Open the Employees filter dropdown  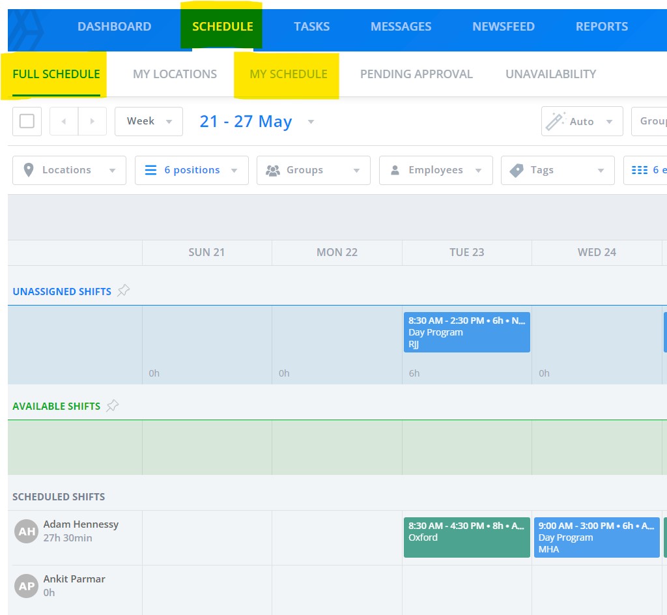pos(436,170)
